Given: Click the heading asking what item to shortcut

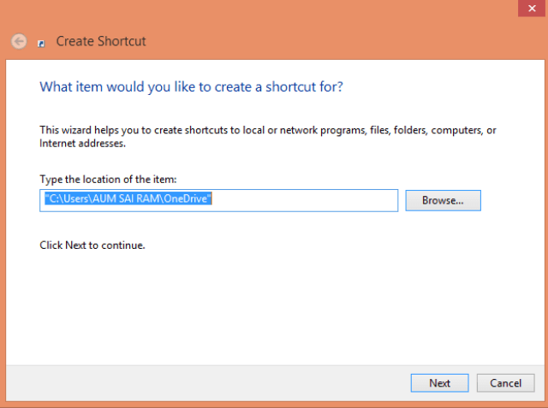Looking at the screenshot, I should coord(191,86).
